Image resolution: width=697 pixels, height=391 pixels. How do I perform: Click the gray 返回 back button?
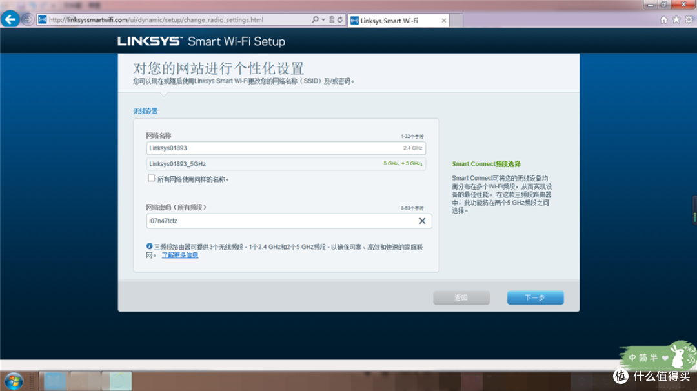point(461,297)
